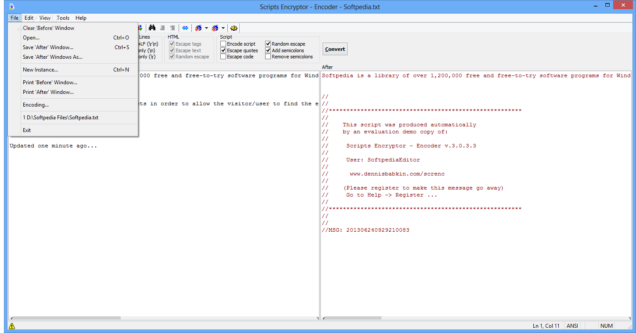
Task: Click 'Go to Help -> Register ...' line
Action: [392, 195]
